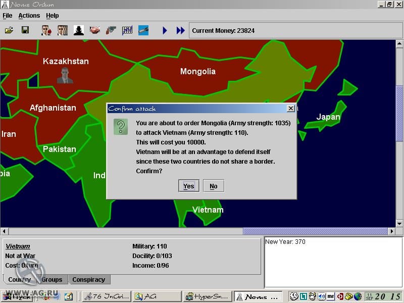The width and height of the screenshot is (404, 303).
Task: Select the agent with red hand icon
Action: [46, 30]
